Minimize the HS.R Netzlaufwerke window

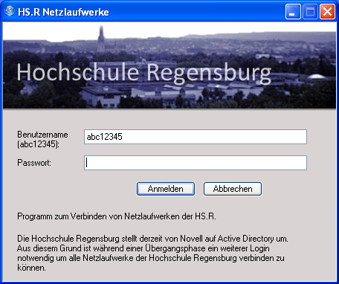point(293,11)
